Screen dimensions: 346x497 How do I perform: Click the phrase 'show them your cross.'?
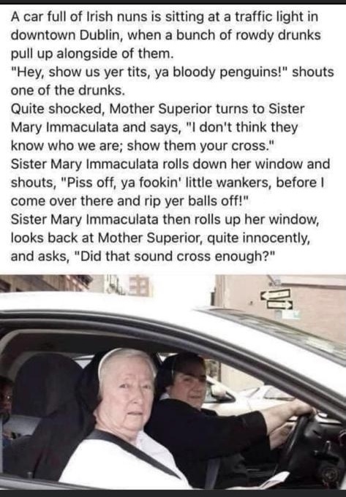[x=200, y=145]
